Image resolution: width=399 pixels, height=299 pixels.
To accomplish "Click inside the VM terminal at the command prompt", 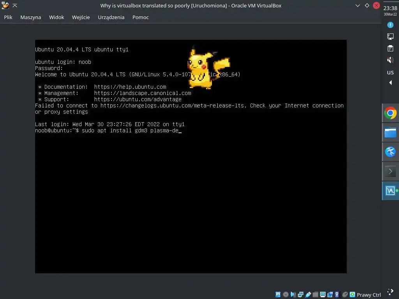I will coord(108,131).
